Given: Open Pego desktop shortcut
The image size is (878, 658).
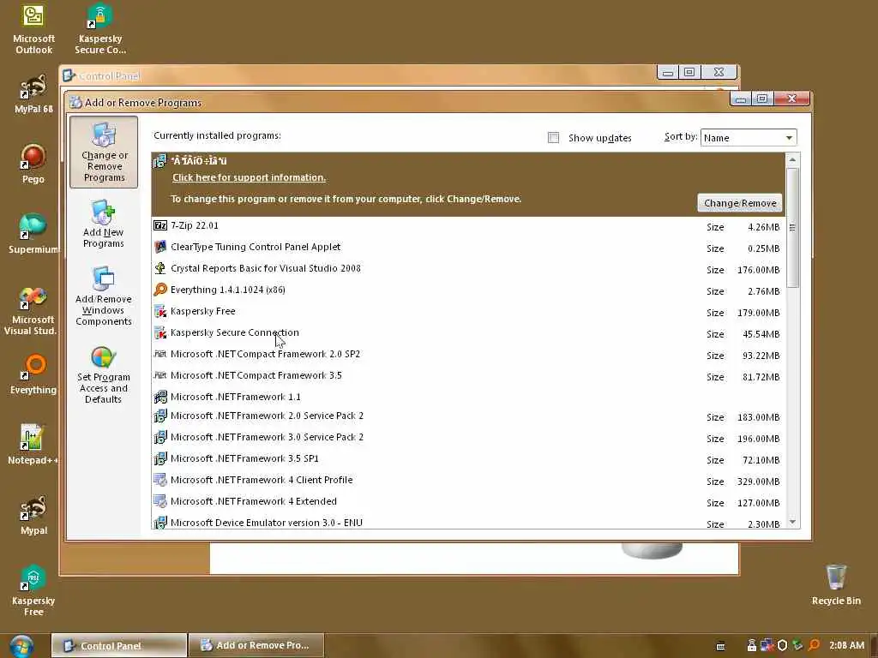Looking at the screenshot, I should click(33, 164).
